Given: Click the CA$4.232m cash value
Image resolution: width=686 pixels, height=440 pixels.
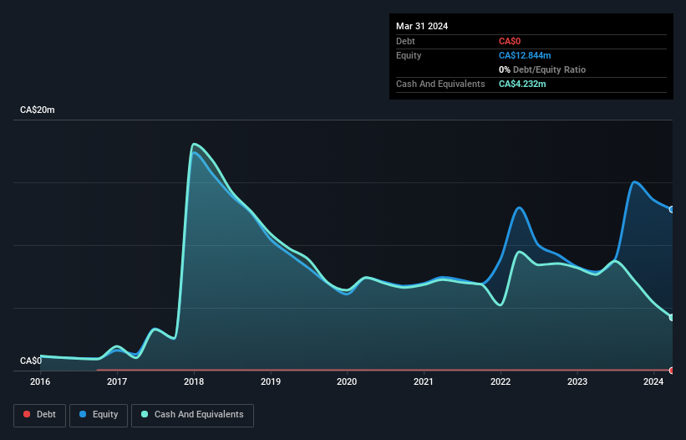Looking at the screenshot, I should pyautogui.click(x=522, y=84).
